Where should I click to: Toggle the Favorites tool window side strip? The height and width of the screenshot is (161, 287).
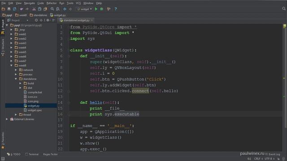[3, 140]
